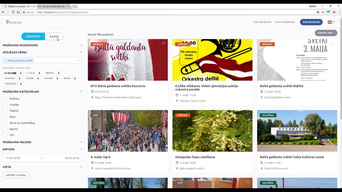Image resolution: width=342 pixels, height=192 pixels.
Task: Clear all keywords in keyword field
Action: coord(80,61)
